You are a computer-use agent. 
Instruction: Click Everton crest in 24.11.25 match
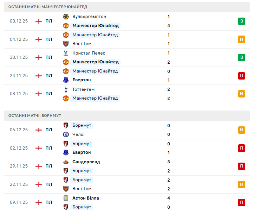click(x=66, y=80)
